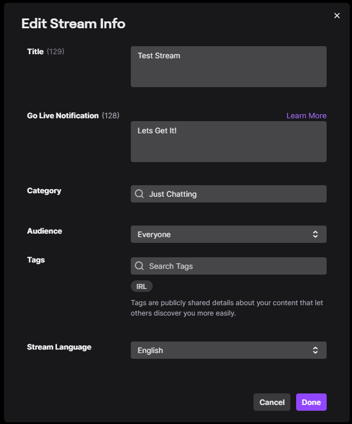Click the Tags description help text
This screenshot has width=352, height=424.
coord(226,308)
